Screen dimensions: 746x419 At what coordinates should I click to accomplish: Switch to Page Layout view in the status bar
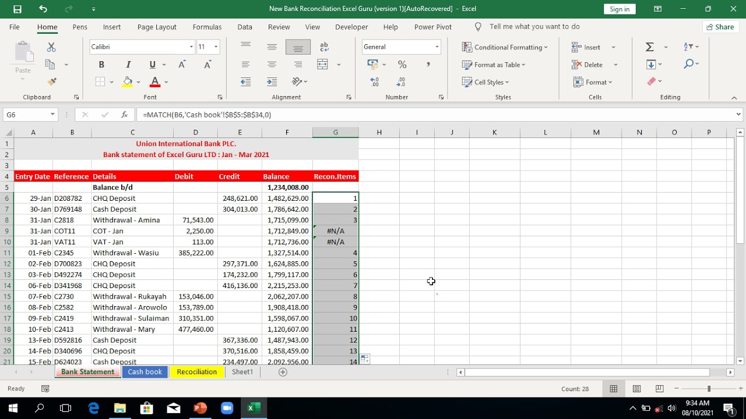(x=636, y=389)
